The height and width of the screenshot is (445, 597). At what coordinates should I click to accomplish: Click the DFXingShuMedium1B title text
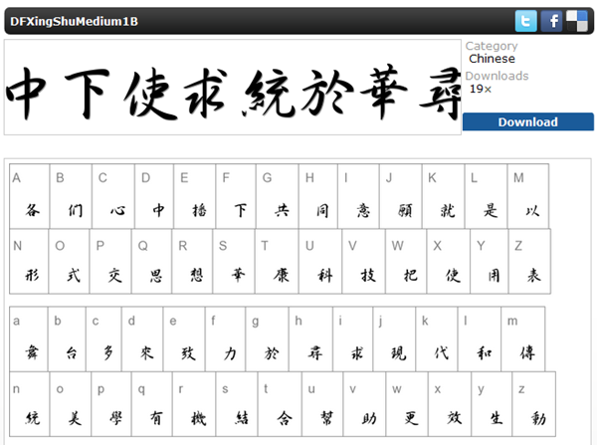(75, 21)
